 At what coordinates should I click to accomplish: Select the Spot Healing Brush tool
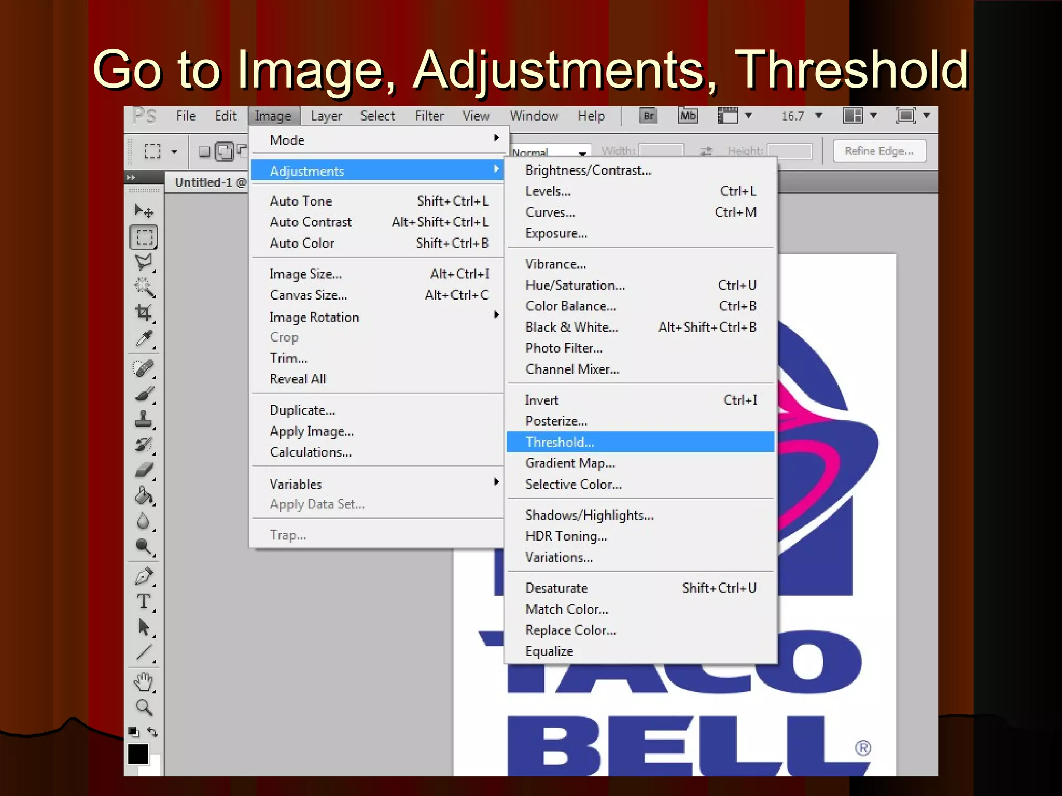(x=144, y=368)
